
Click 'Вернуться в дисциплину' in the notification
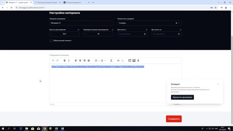click(x=182, y=97)
